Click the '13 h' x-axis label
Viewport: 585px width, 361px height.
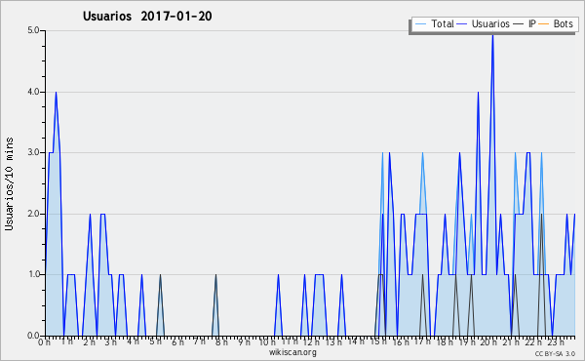click(333, 341)
